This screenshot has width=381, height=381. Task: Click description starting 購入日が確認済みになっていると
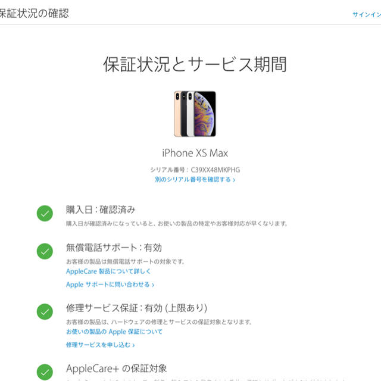(x=177, y=224)
